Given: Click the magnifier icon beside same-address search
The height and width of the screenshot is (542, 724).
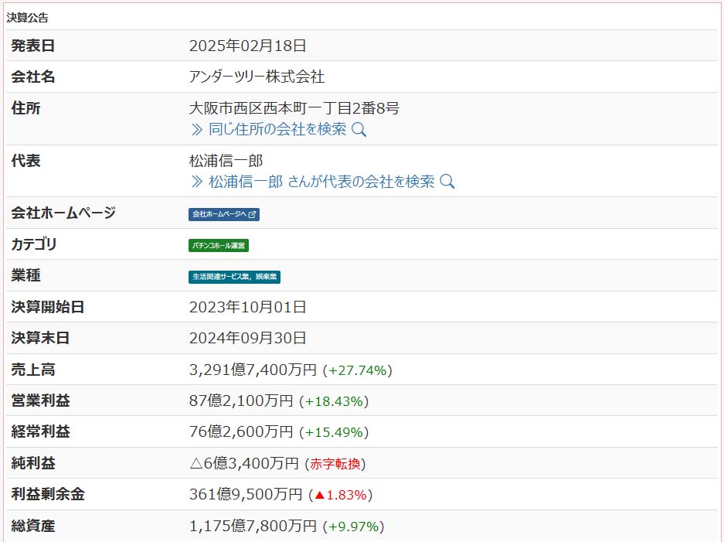Looking at the screenshot, I should point(359,130).
